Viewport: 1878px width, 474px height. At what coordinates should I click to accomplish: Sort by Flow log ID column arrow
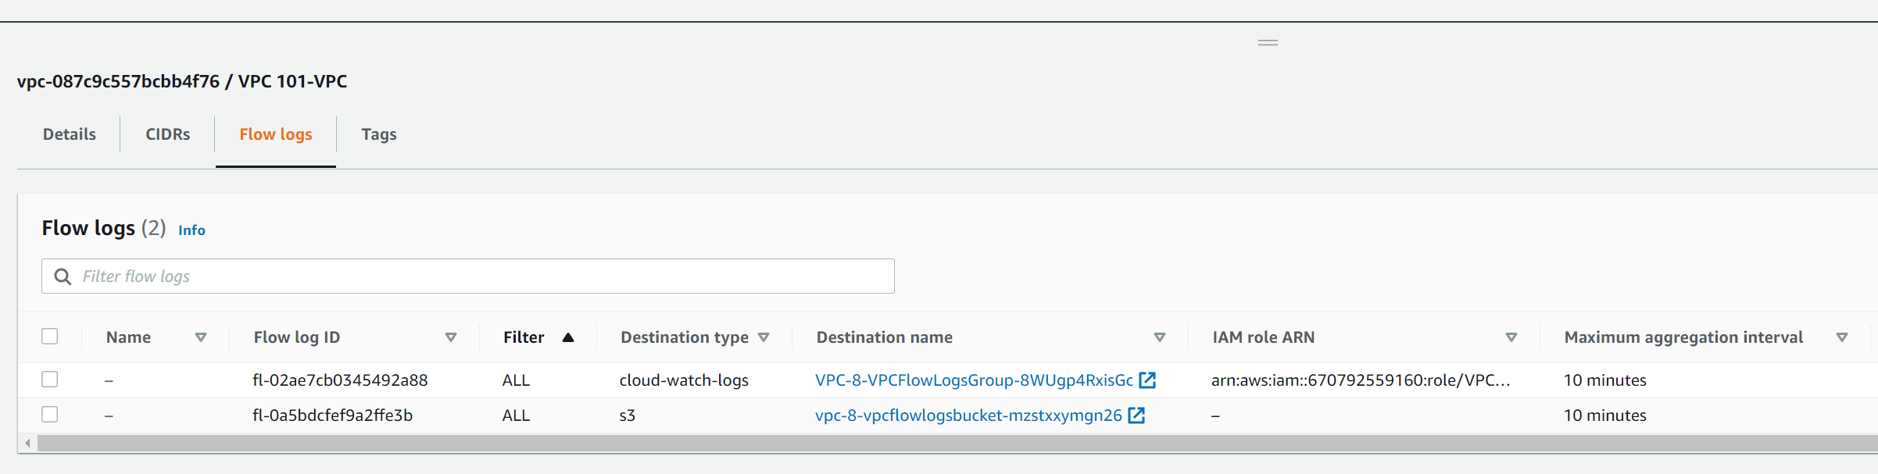pyautogui.click(x=451, y=337)
